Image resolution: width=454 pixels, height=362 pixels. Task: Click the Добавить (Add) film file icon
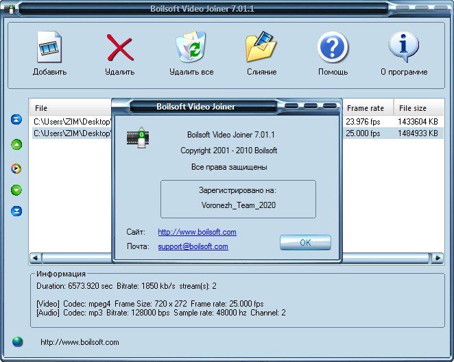click(49, 47)
